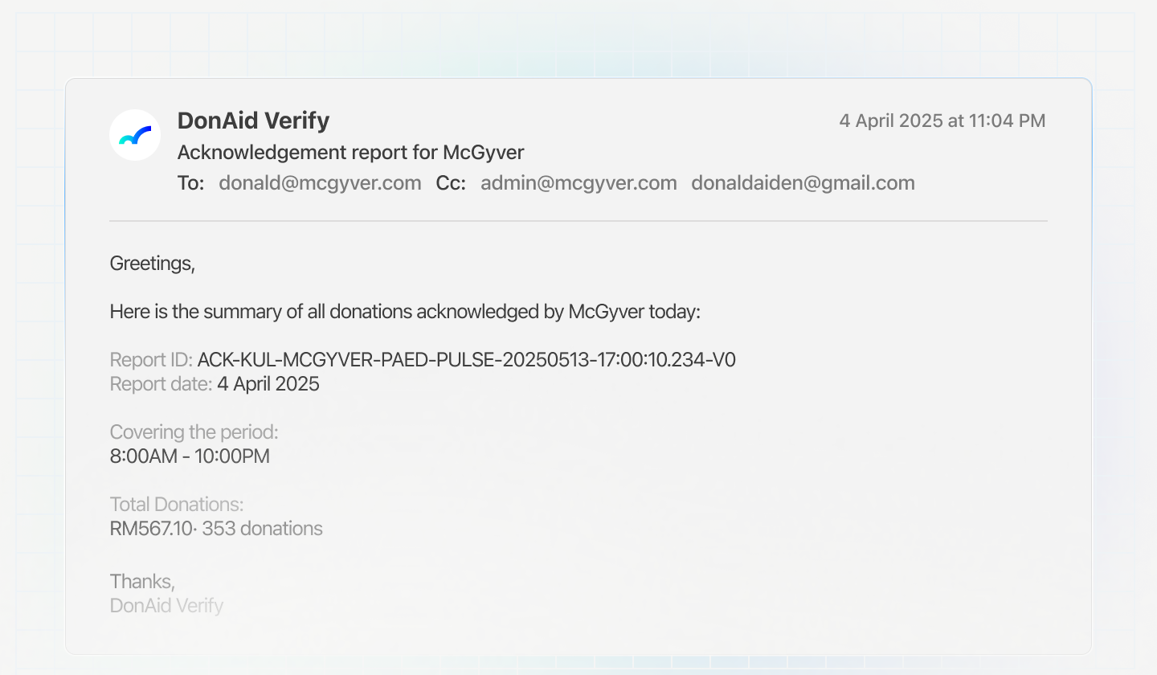The image size is (1157, 675).
Task: Click the DonAid Verify signature at bottom
Action: [x=166, y=605]
